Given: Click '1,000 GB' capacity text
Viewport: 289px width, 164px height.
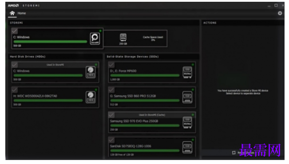Looking at the screenshot, I should [x=115, y=79].
